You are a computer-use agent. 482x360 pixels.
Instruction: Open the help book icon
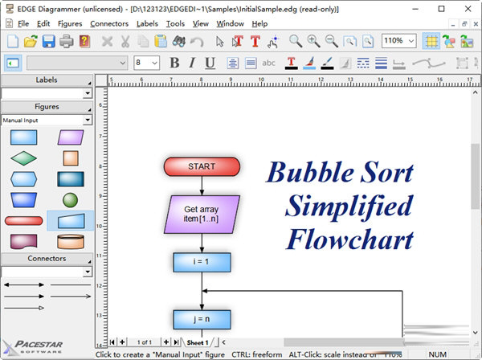pyautogui.click(x=84, y=41)
